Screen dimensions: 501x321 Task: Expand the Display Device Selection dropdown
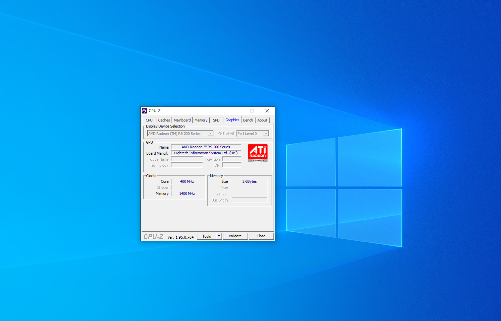click(180, 134)
